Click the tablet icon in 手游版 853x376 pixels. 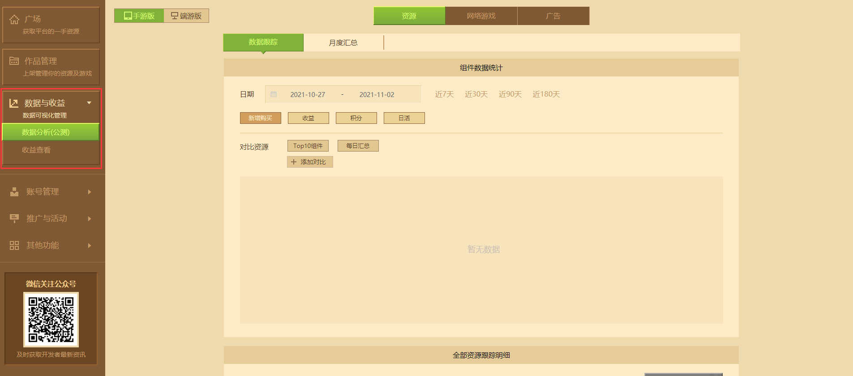[x=128, y=16]
